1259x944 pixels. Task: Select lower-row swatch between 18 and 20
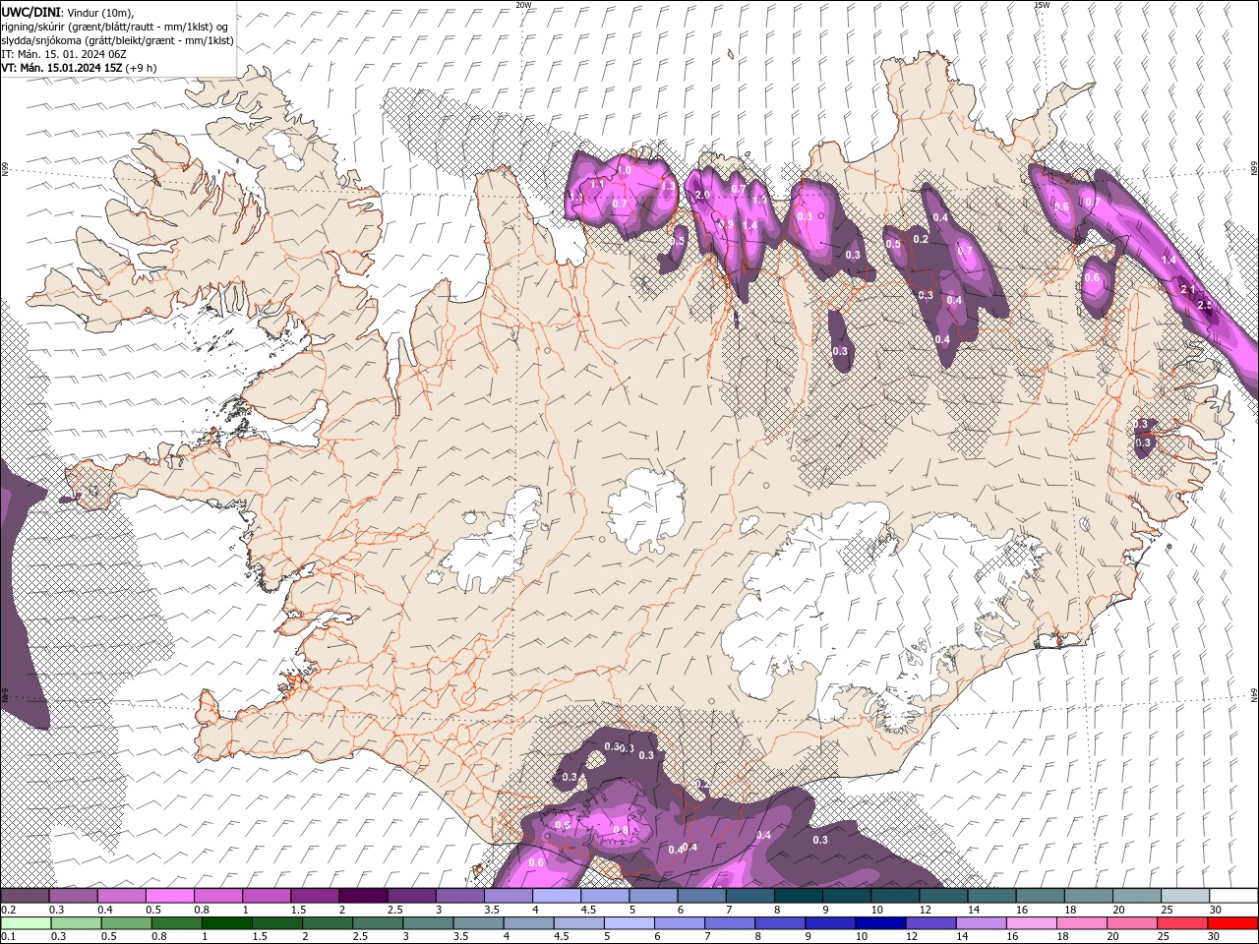click(x=1081, y=923)
